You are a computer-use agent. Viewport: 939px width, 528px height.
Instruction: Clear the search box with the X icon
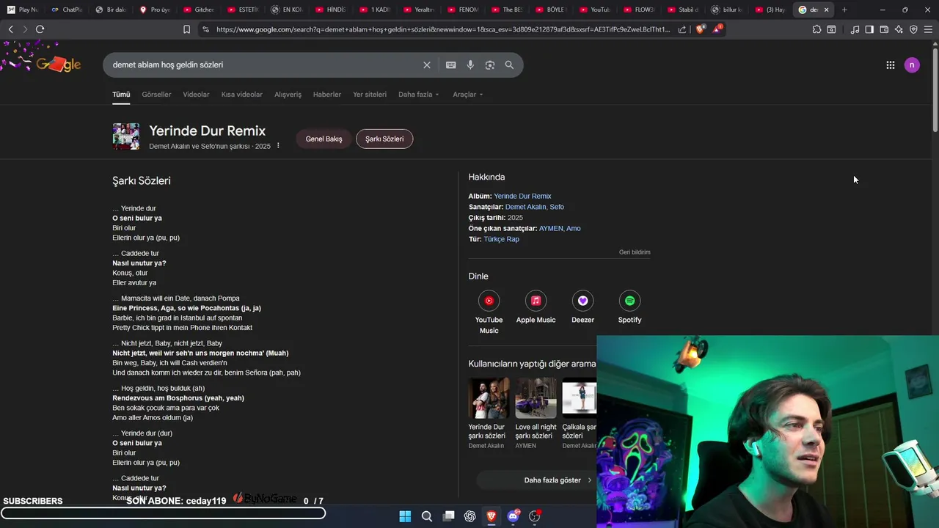click(427, 65)
